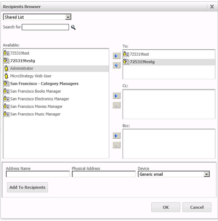218x221 pixels.
Task: Click inside the empty Cc recipients box
Action: tap(169, 104)
